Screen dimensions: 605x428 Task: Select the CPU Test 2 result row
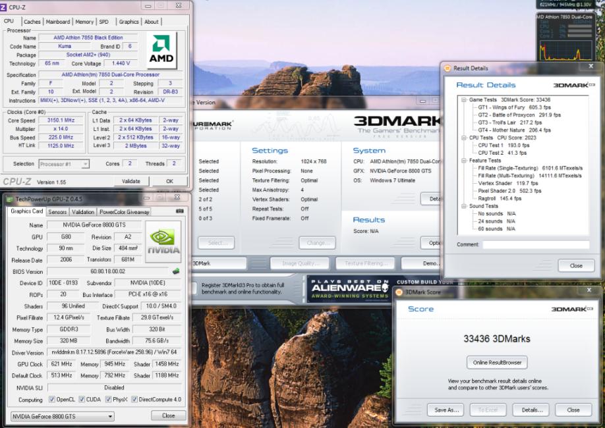point(502,153)
